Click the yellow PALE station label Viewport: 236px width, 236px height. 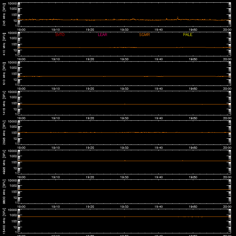[188, 35]
